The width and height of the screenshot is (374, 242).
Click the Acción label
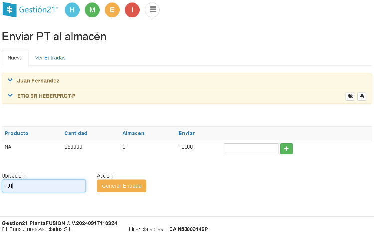click(x=105, y=176)
